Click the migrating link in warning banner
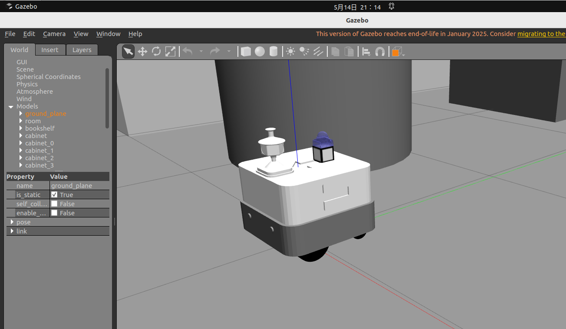This screenshot has width=566, height=329. 541,34
